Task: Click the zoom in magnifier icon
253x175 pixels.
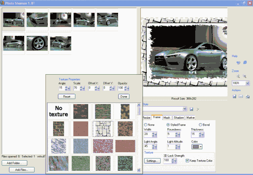Action: point(245,76)
